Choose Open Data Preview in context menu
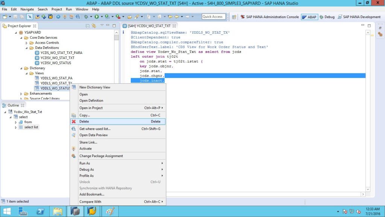This screenshot has height=217, width=385. click(x=118, y=135)
